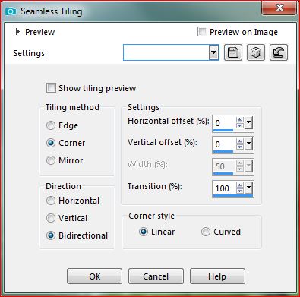Open Horizontal offset slider dropdown arrow

tap(248, 122)
